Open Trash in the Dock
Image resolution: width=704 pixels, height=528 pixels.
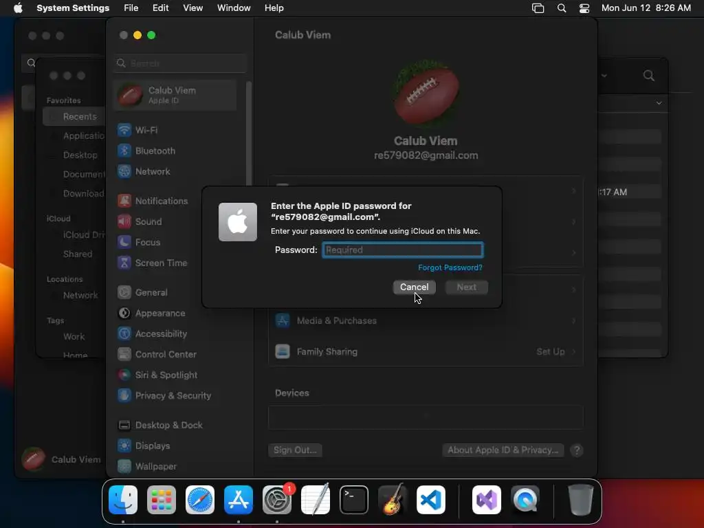(x=580, y=500)
